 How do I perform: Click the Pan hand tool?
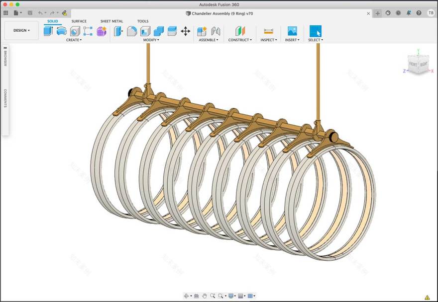point(204,296)
